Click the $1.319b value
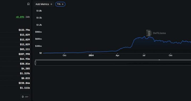The height and width of the screenshot is (101, 191). pos(25,73)
